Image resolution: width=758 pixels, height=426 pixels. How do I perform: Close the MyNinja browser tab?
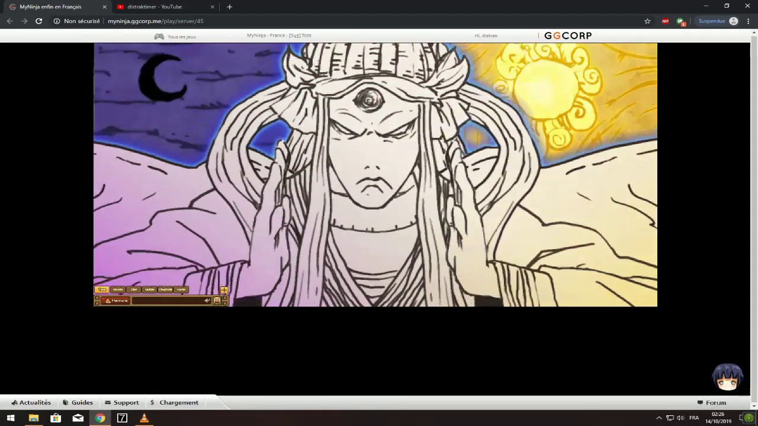point(105,7)
